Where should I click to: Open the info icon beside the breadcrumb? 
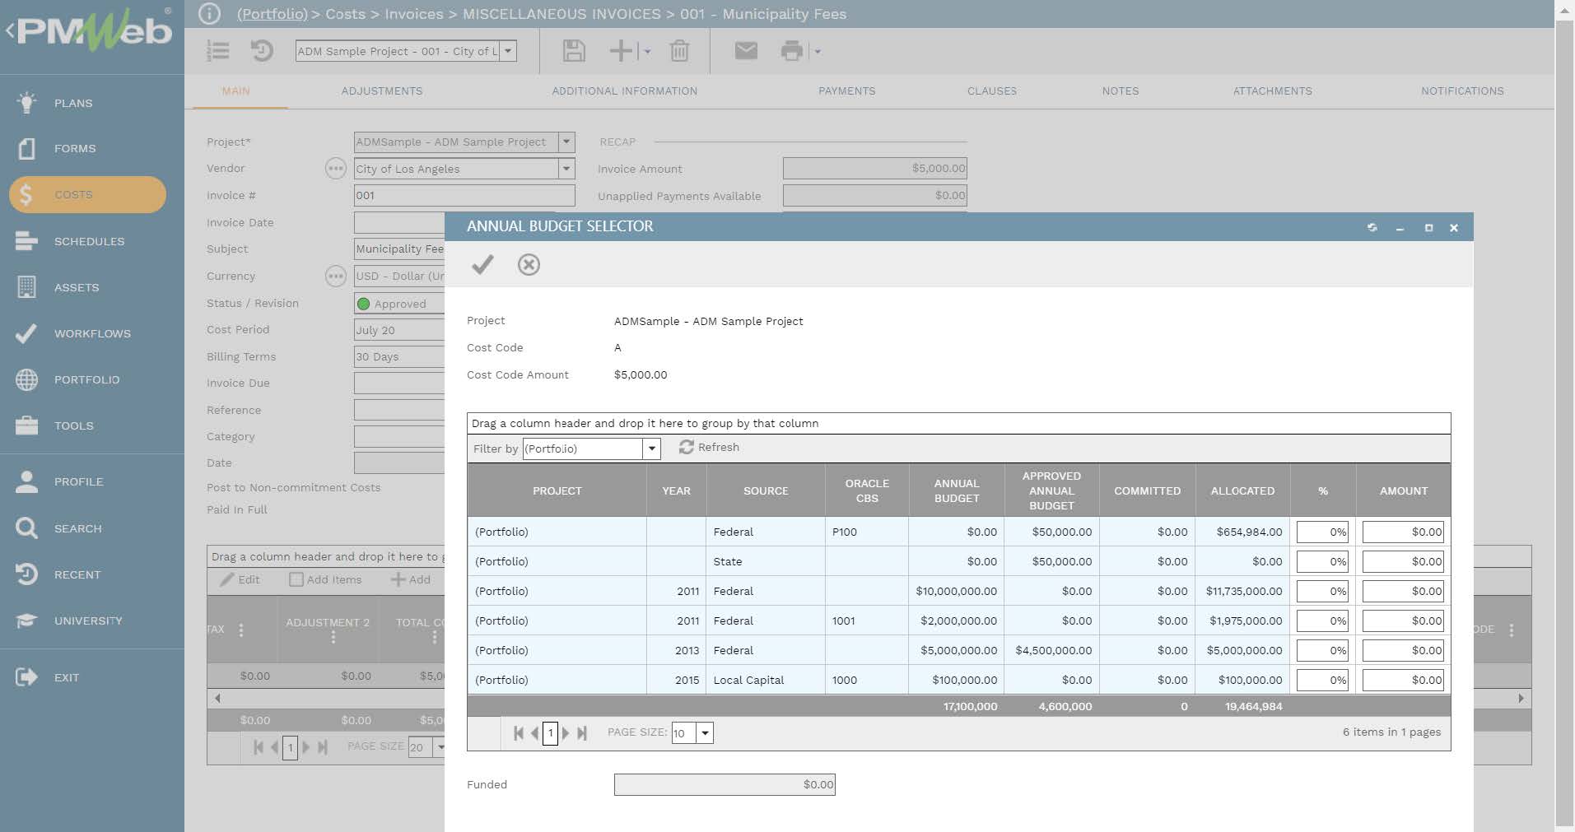[x=210, y=14]
